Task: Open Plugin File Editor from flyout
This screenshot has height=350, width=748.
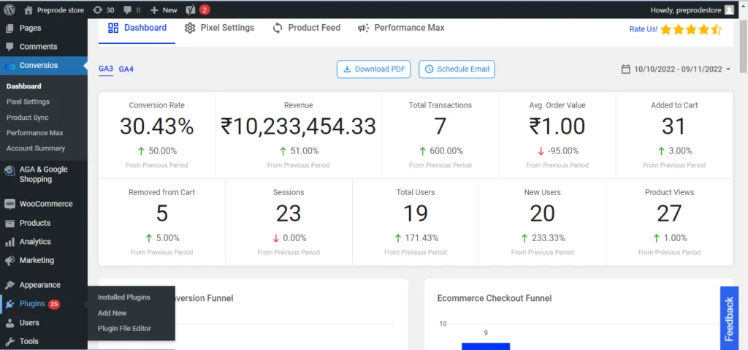Action: click(124, 329)
